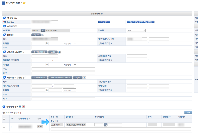
Task: Click 신청업체와 동일 in 세금계산서 공급받는자
Action: click(x=39, y=78)
